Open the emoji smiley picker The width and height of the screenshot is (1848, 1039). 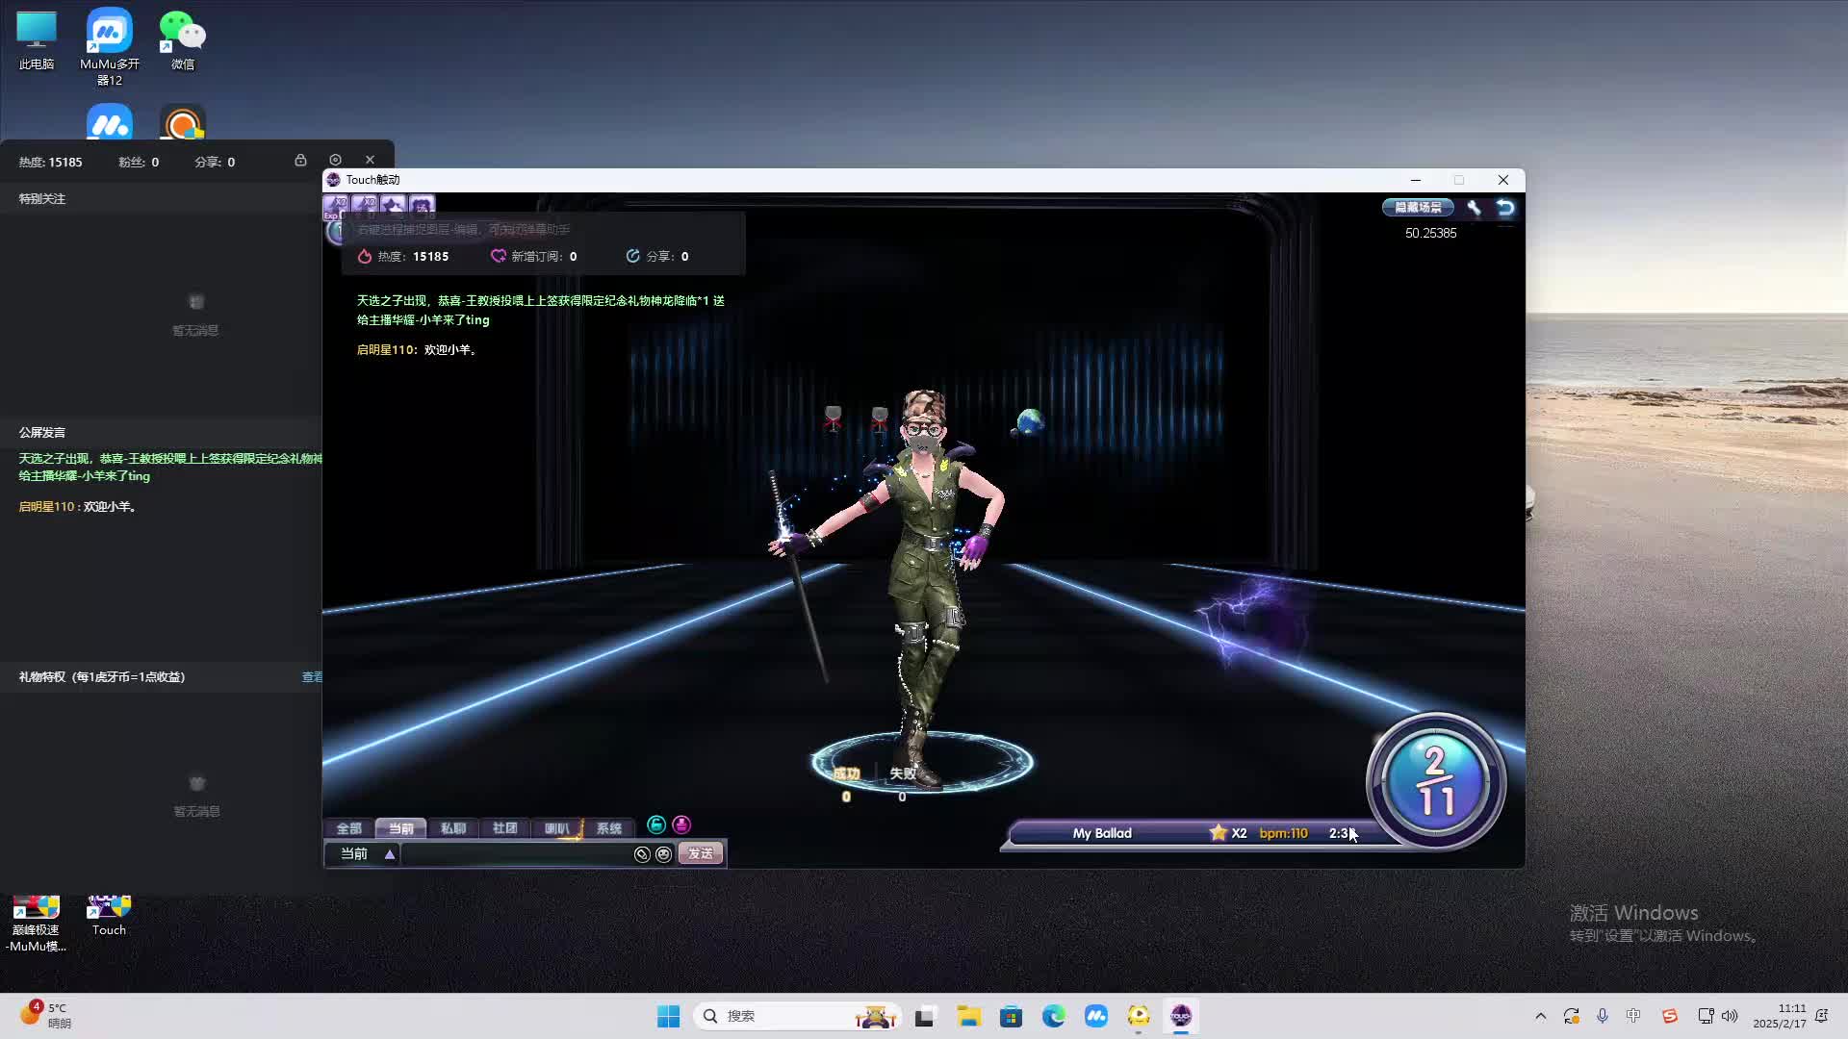click(663, 854)
